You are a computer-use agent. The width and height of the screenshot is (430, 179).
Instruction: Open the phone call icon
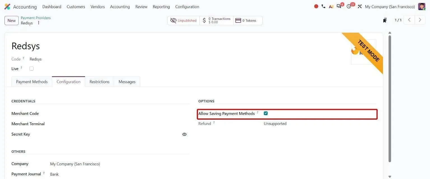coord(323,6)
